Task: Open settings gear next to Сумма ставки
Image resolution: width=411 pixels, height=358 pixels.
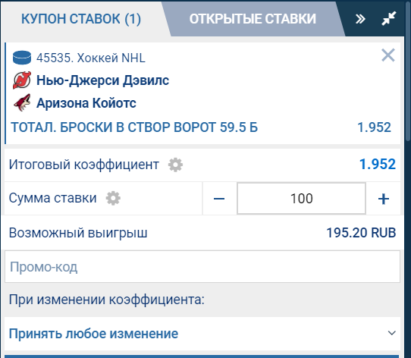Action: coord(113,198)
